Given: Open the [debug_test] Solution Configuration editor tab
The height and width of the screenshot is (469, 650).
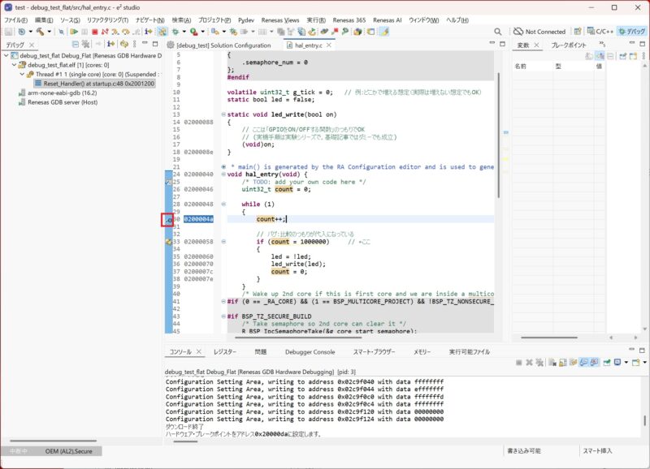Looking at the screenshot, I should point(223,45).
